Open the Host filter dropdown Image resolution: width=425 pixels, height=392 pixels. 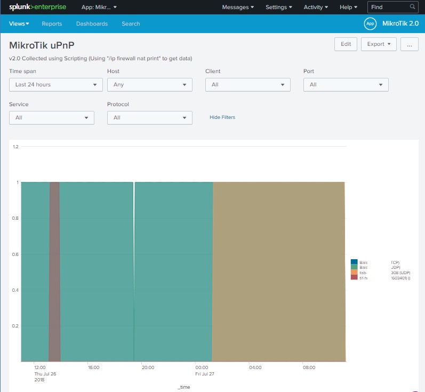pyautogui.click(x=149, y=85)
